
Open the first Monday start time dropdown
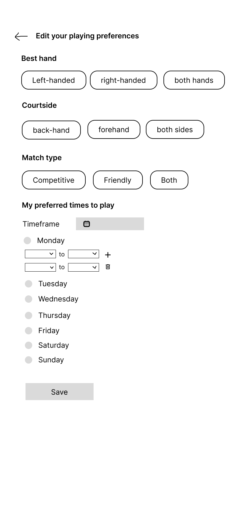[40, 254]
